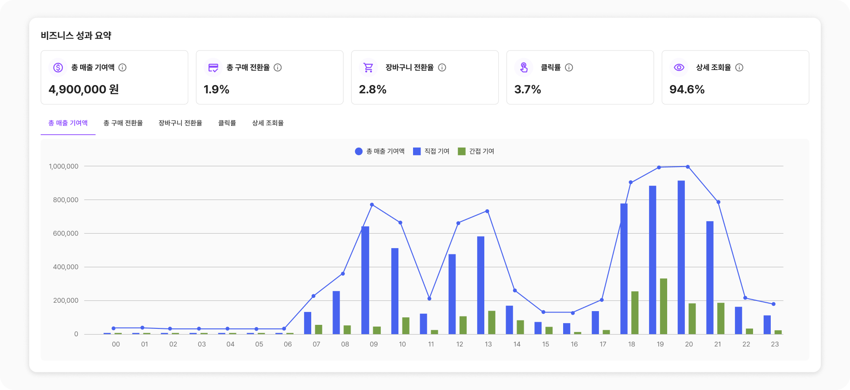Toggle 총 매출 기여액 line in legend
Viewport: 850px width, 390px height.
(380, 152)
